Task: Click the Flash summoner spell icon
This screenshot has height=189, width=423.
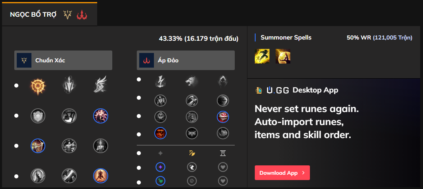Action: [x=261, y=56]
